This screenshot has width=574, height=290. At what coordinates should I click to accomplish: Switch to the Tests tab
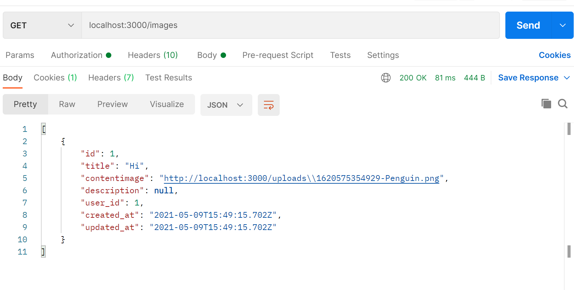point(340,55)
